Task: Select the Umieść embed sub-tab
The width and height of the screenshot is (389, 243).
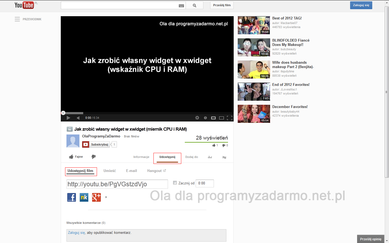Action: 110,171
